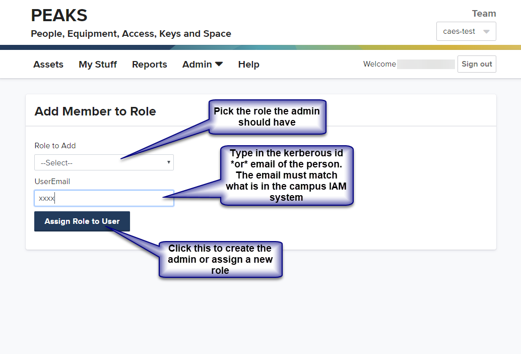
Task: Click the Add Member to Role heading
Action: tap(95, 111)
